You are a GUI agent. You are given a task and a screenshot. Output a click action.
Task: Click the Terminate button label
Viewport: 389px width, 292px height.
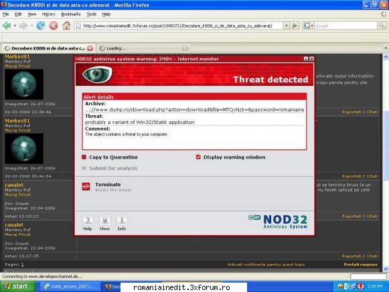tap(108, 184)
